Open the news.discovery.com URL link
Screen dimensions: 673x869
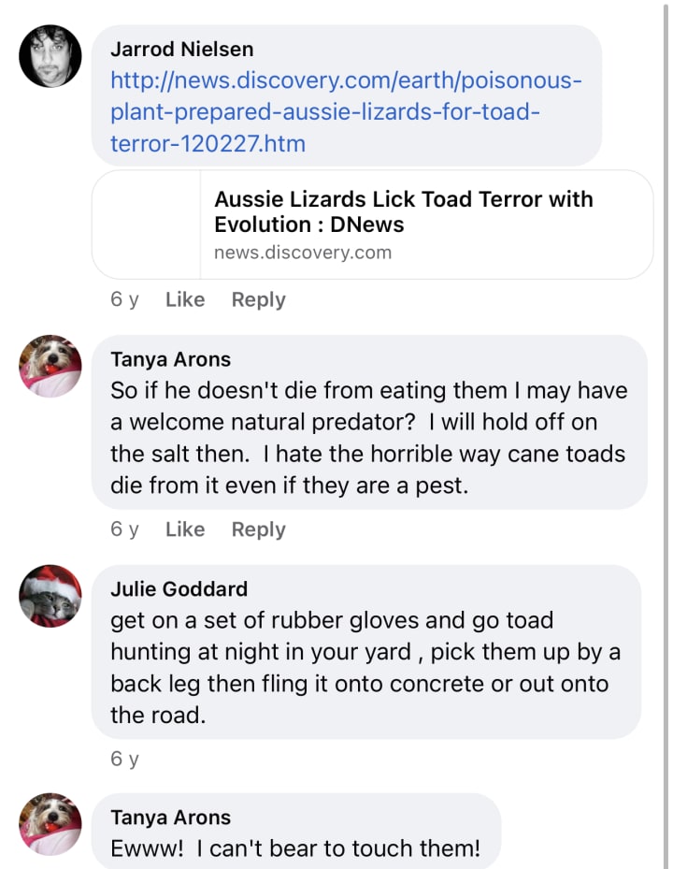346,111
